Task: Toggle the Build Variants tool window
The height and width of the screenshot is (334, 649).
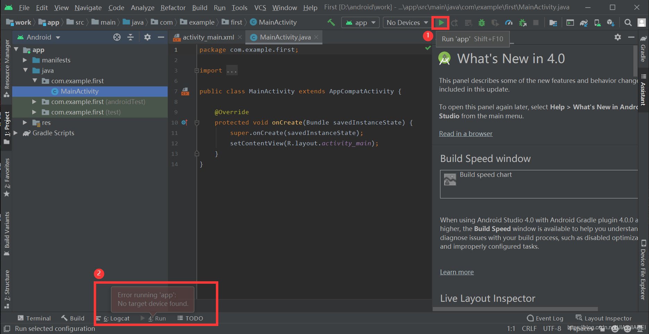Action: 7,234
